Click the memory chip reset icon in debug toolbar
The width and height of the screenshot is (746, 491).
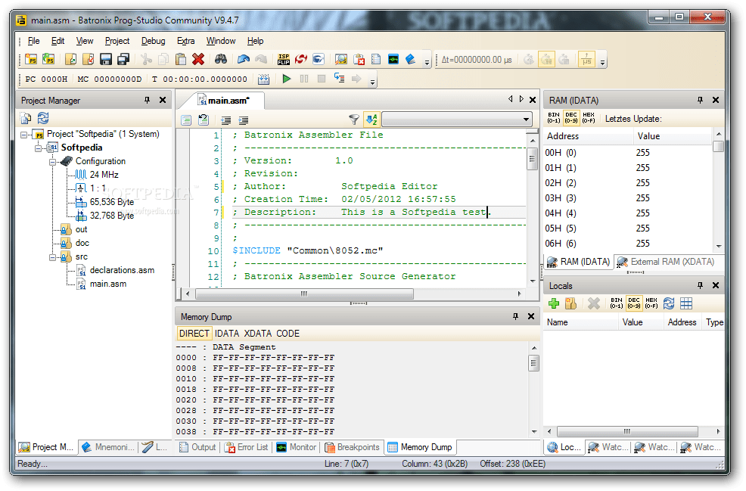coord(263,79)
